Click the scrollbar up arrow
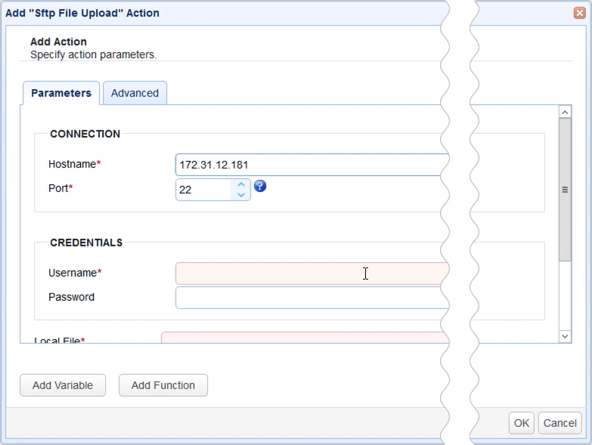Screen dimensions: 592x445 coord(565,112)
